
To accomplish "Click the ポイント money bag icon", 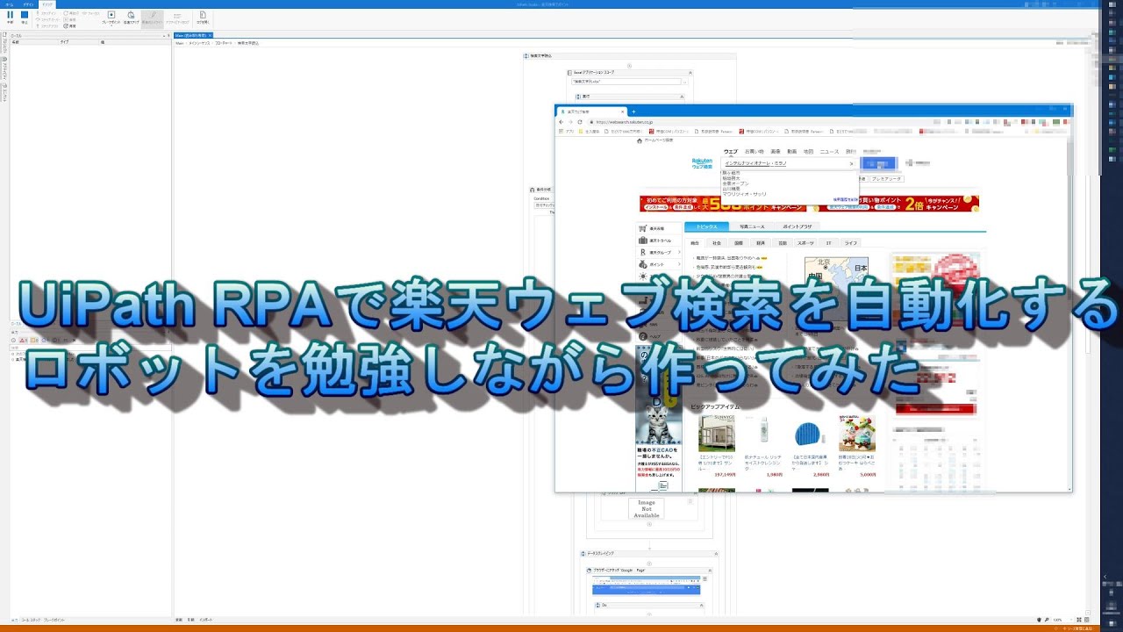I will point(643,264).
